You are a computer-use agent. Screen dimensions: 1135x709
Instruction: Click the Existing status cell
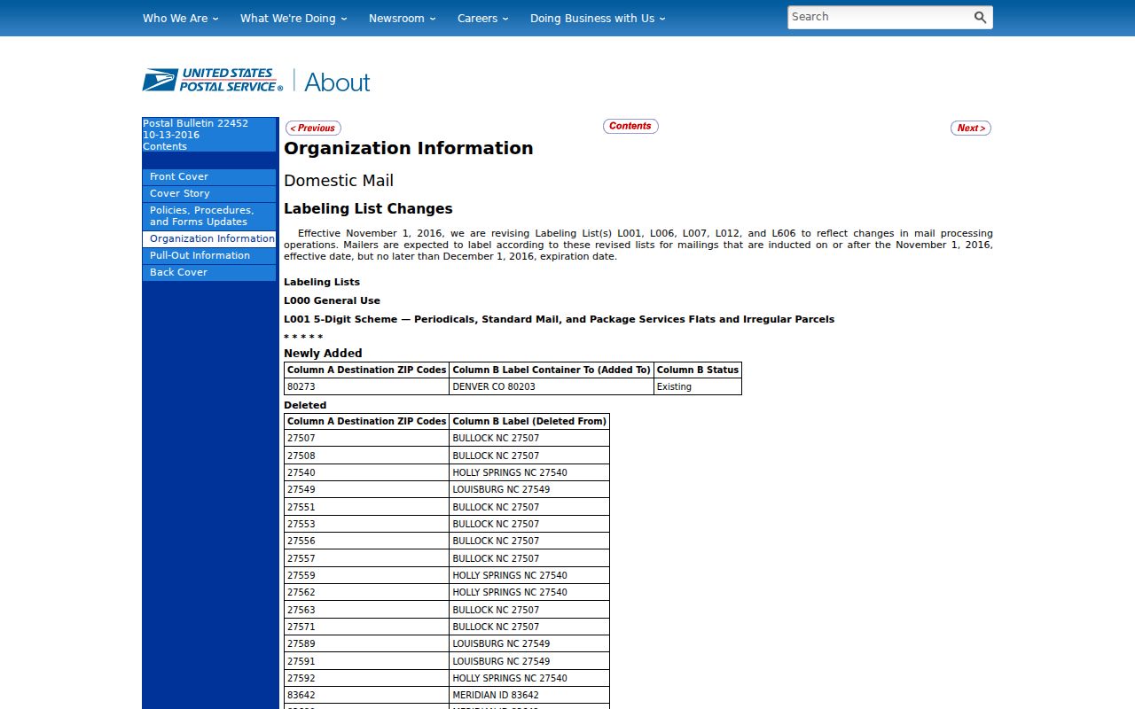[x=697, y=386]
